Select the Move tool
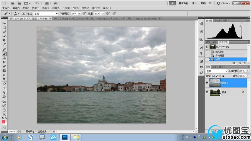 pos(4,23)
